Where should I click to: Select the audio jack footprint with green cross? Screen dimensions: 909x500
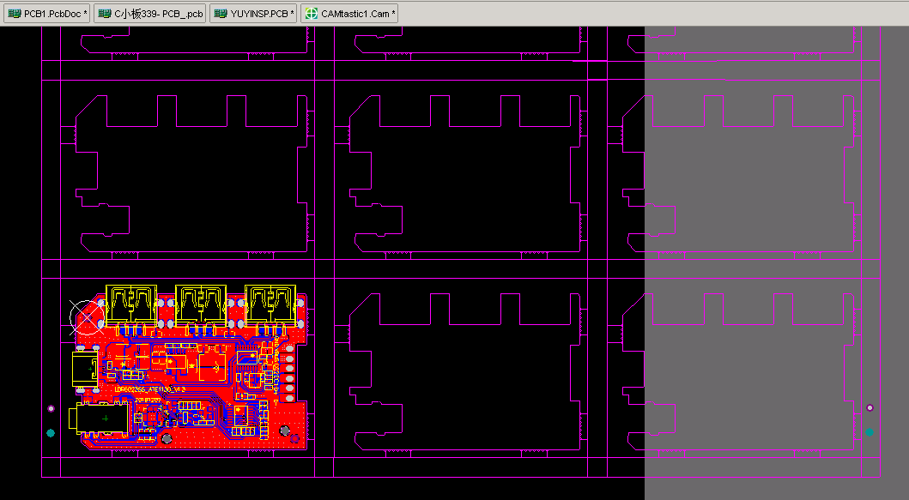point(106,419)
